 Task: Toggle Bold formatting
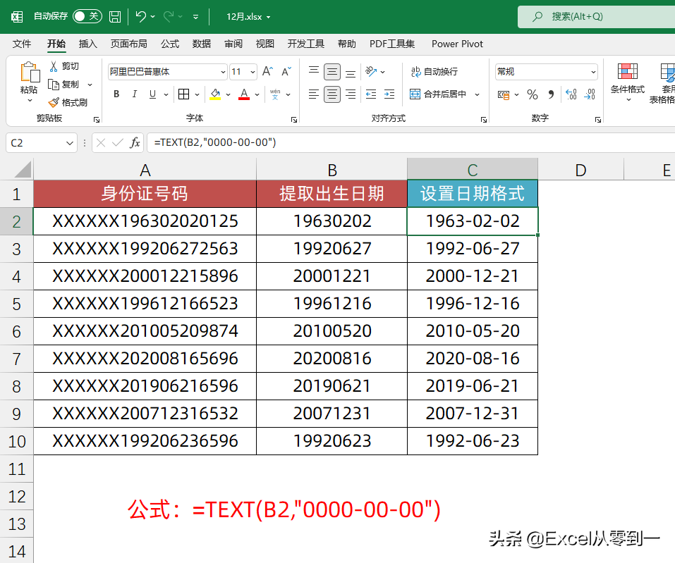116,94
